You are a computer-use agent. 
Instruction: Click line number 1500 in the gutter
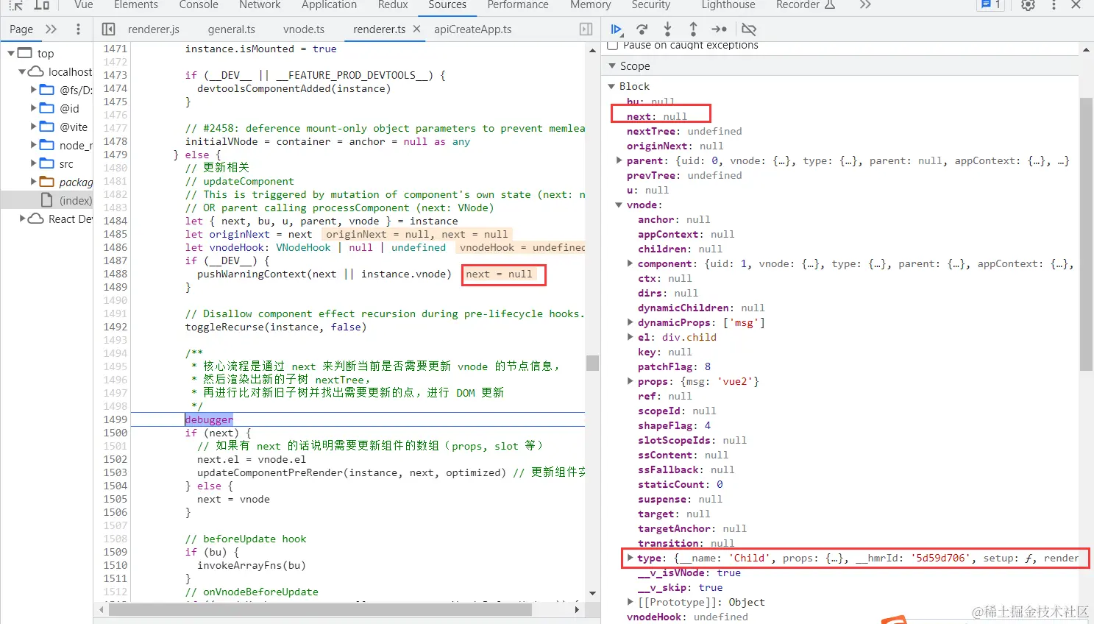(x=115, y=433)
